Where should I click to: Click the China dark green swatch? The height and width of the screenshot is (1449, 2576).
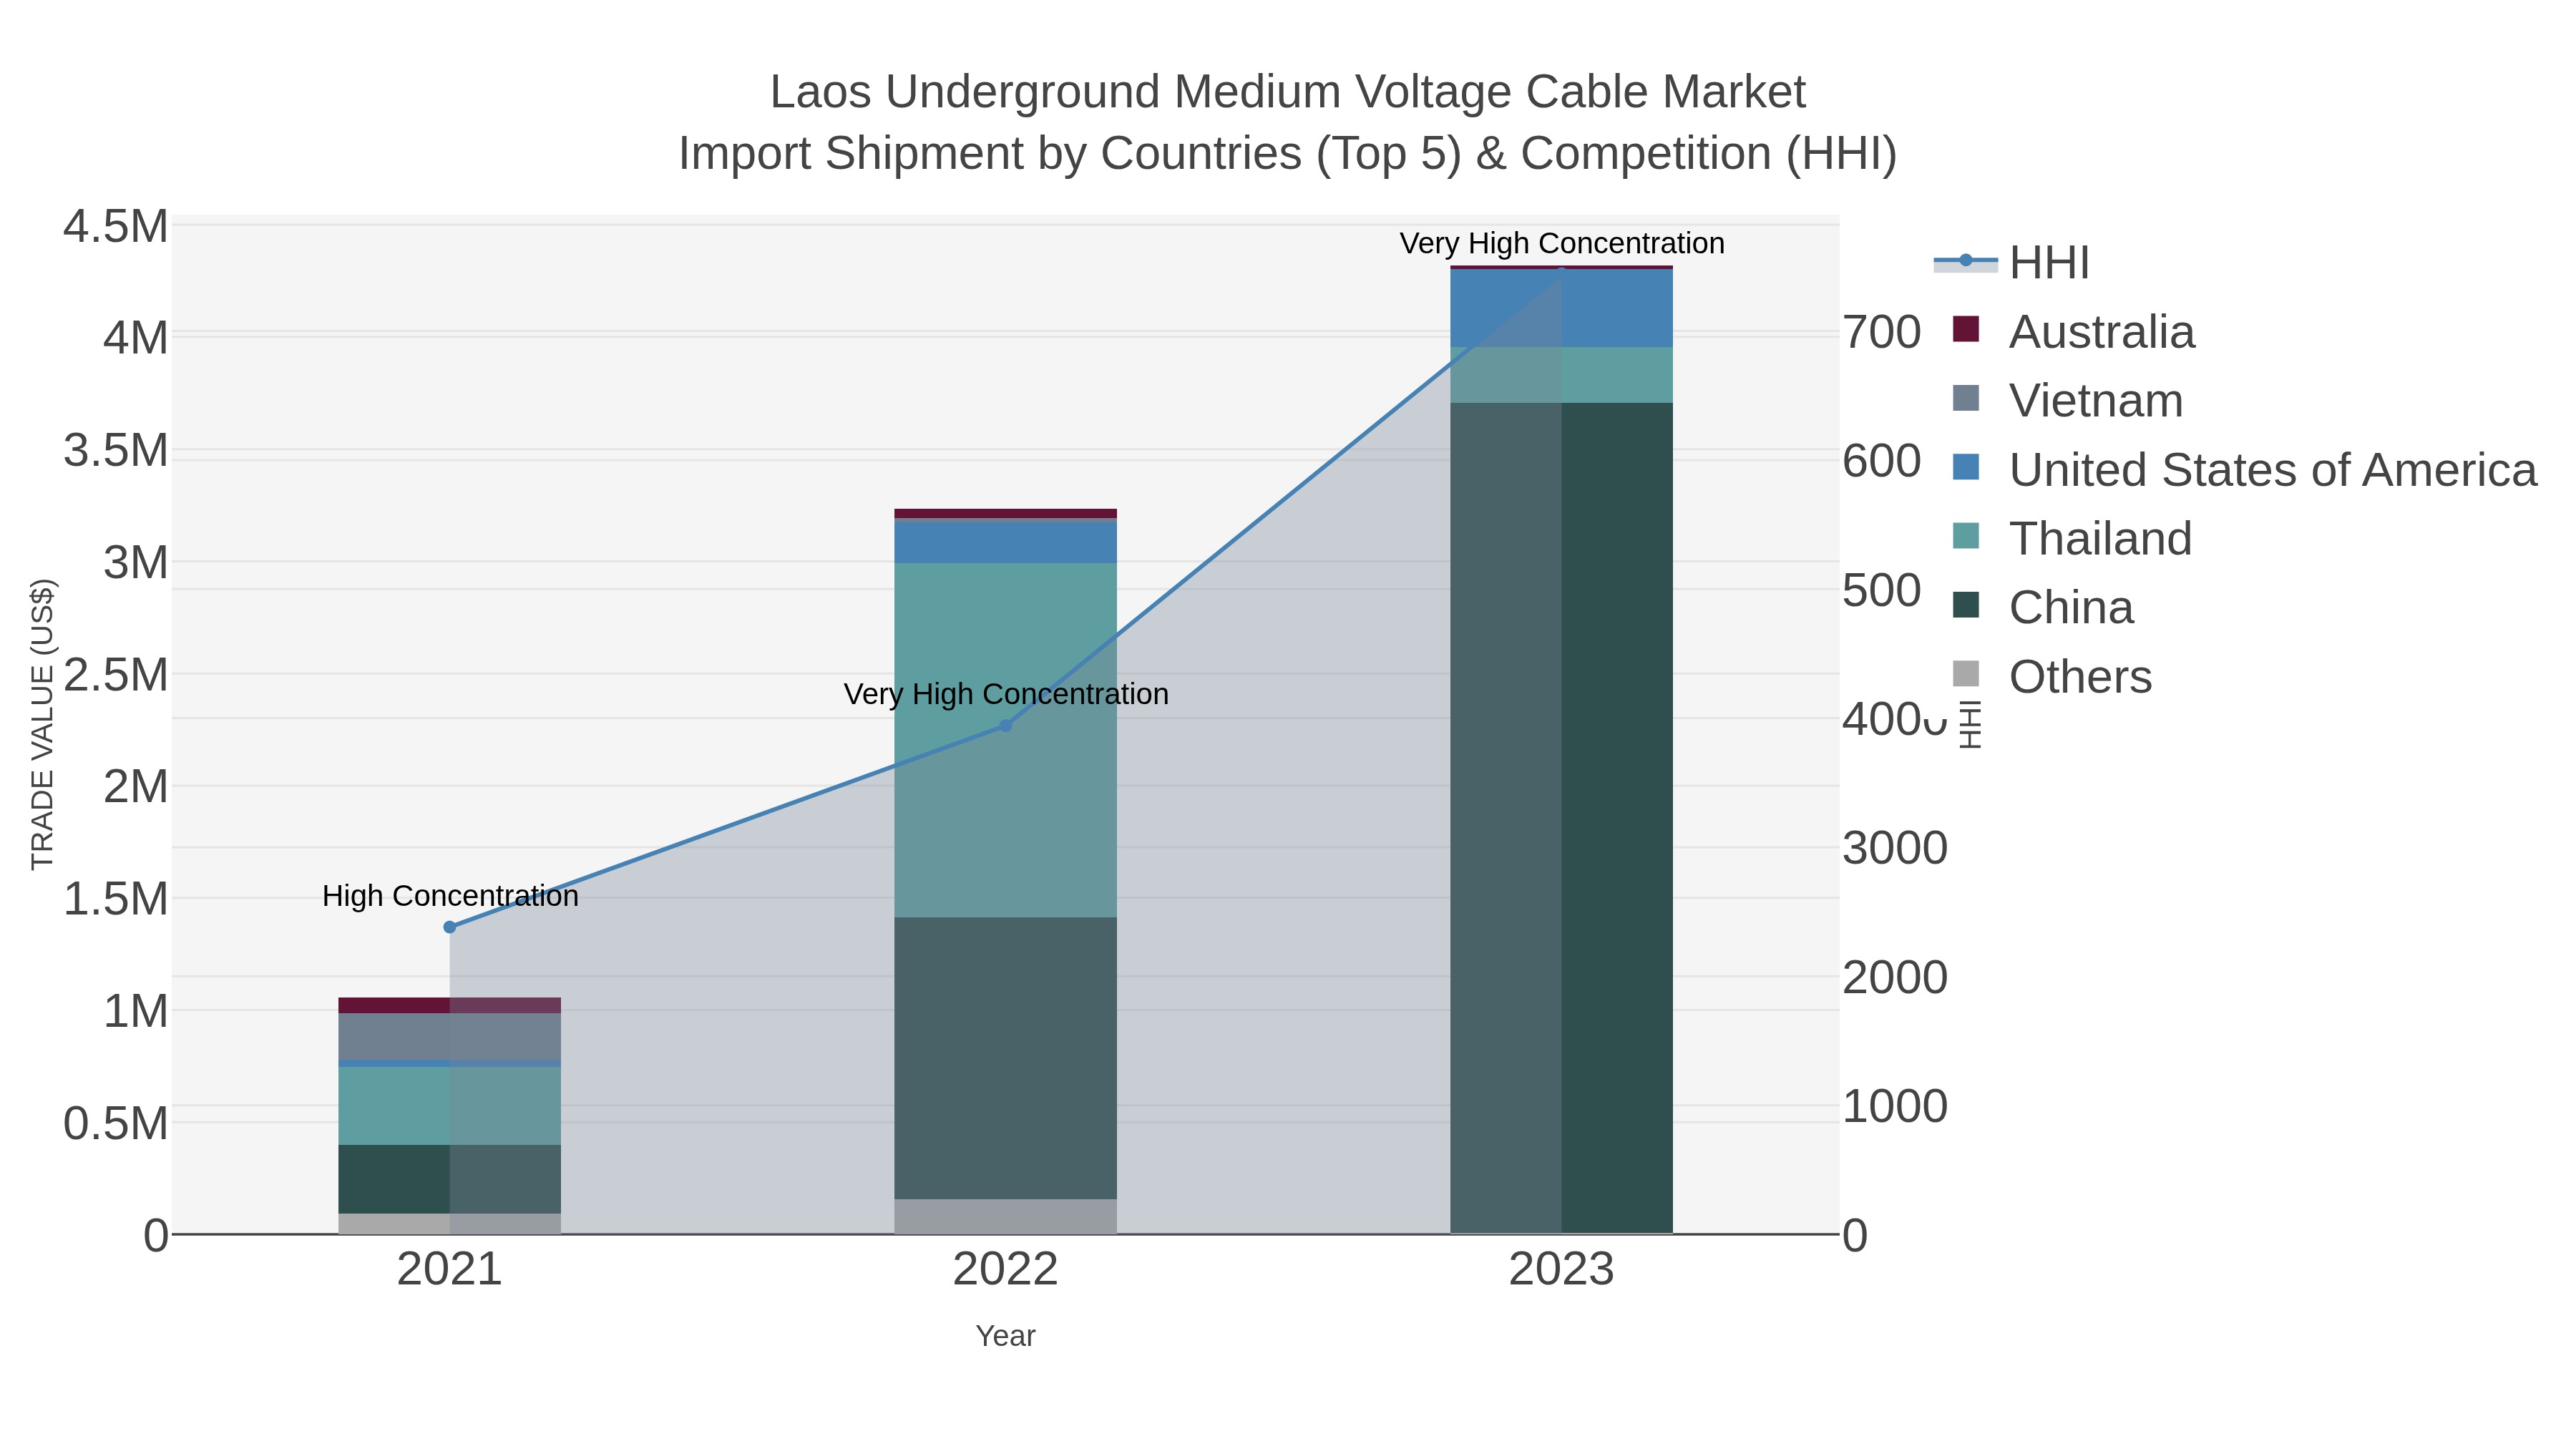(1966, 605)
